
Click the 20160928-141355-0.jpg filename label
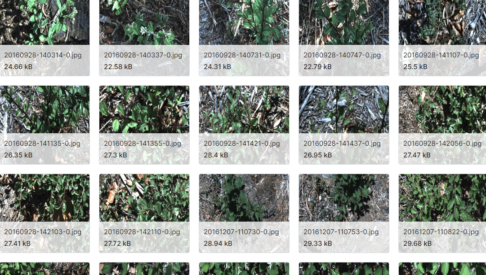click(x=142, y=144)
